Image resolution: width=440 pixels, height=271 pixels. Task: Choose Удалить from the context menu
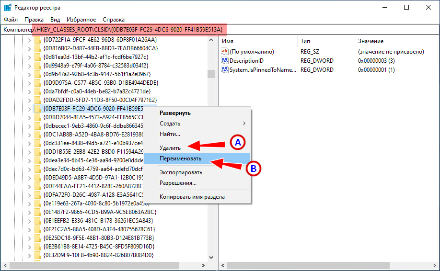click(170, 148)
